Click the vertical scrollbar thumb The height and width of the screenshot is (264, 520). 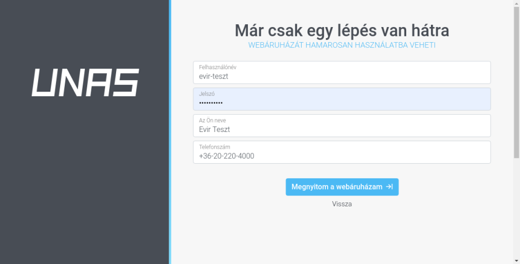point(516,81)
